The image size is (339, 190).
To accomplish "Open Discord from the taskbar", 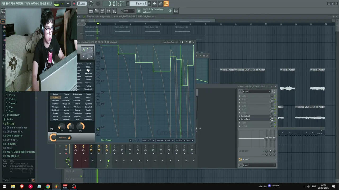I will (x=273, y=186).
